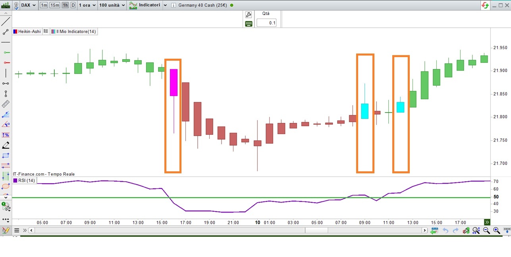511x257 pixels.
Task: Select the percentage change measuring tool
Action: [x=6, y=135]
